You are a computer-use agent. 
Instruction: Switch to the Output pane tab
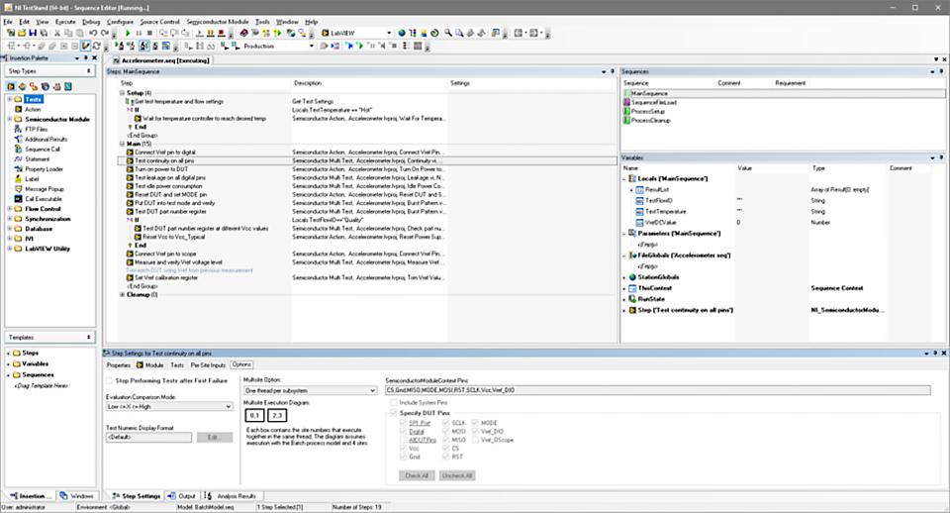click(x=182, y=496)
